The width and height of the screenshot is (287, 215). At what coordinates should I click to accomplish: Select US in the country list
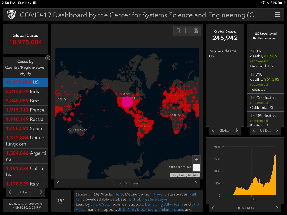(25, 82)
